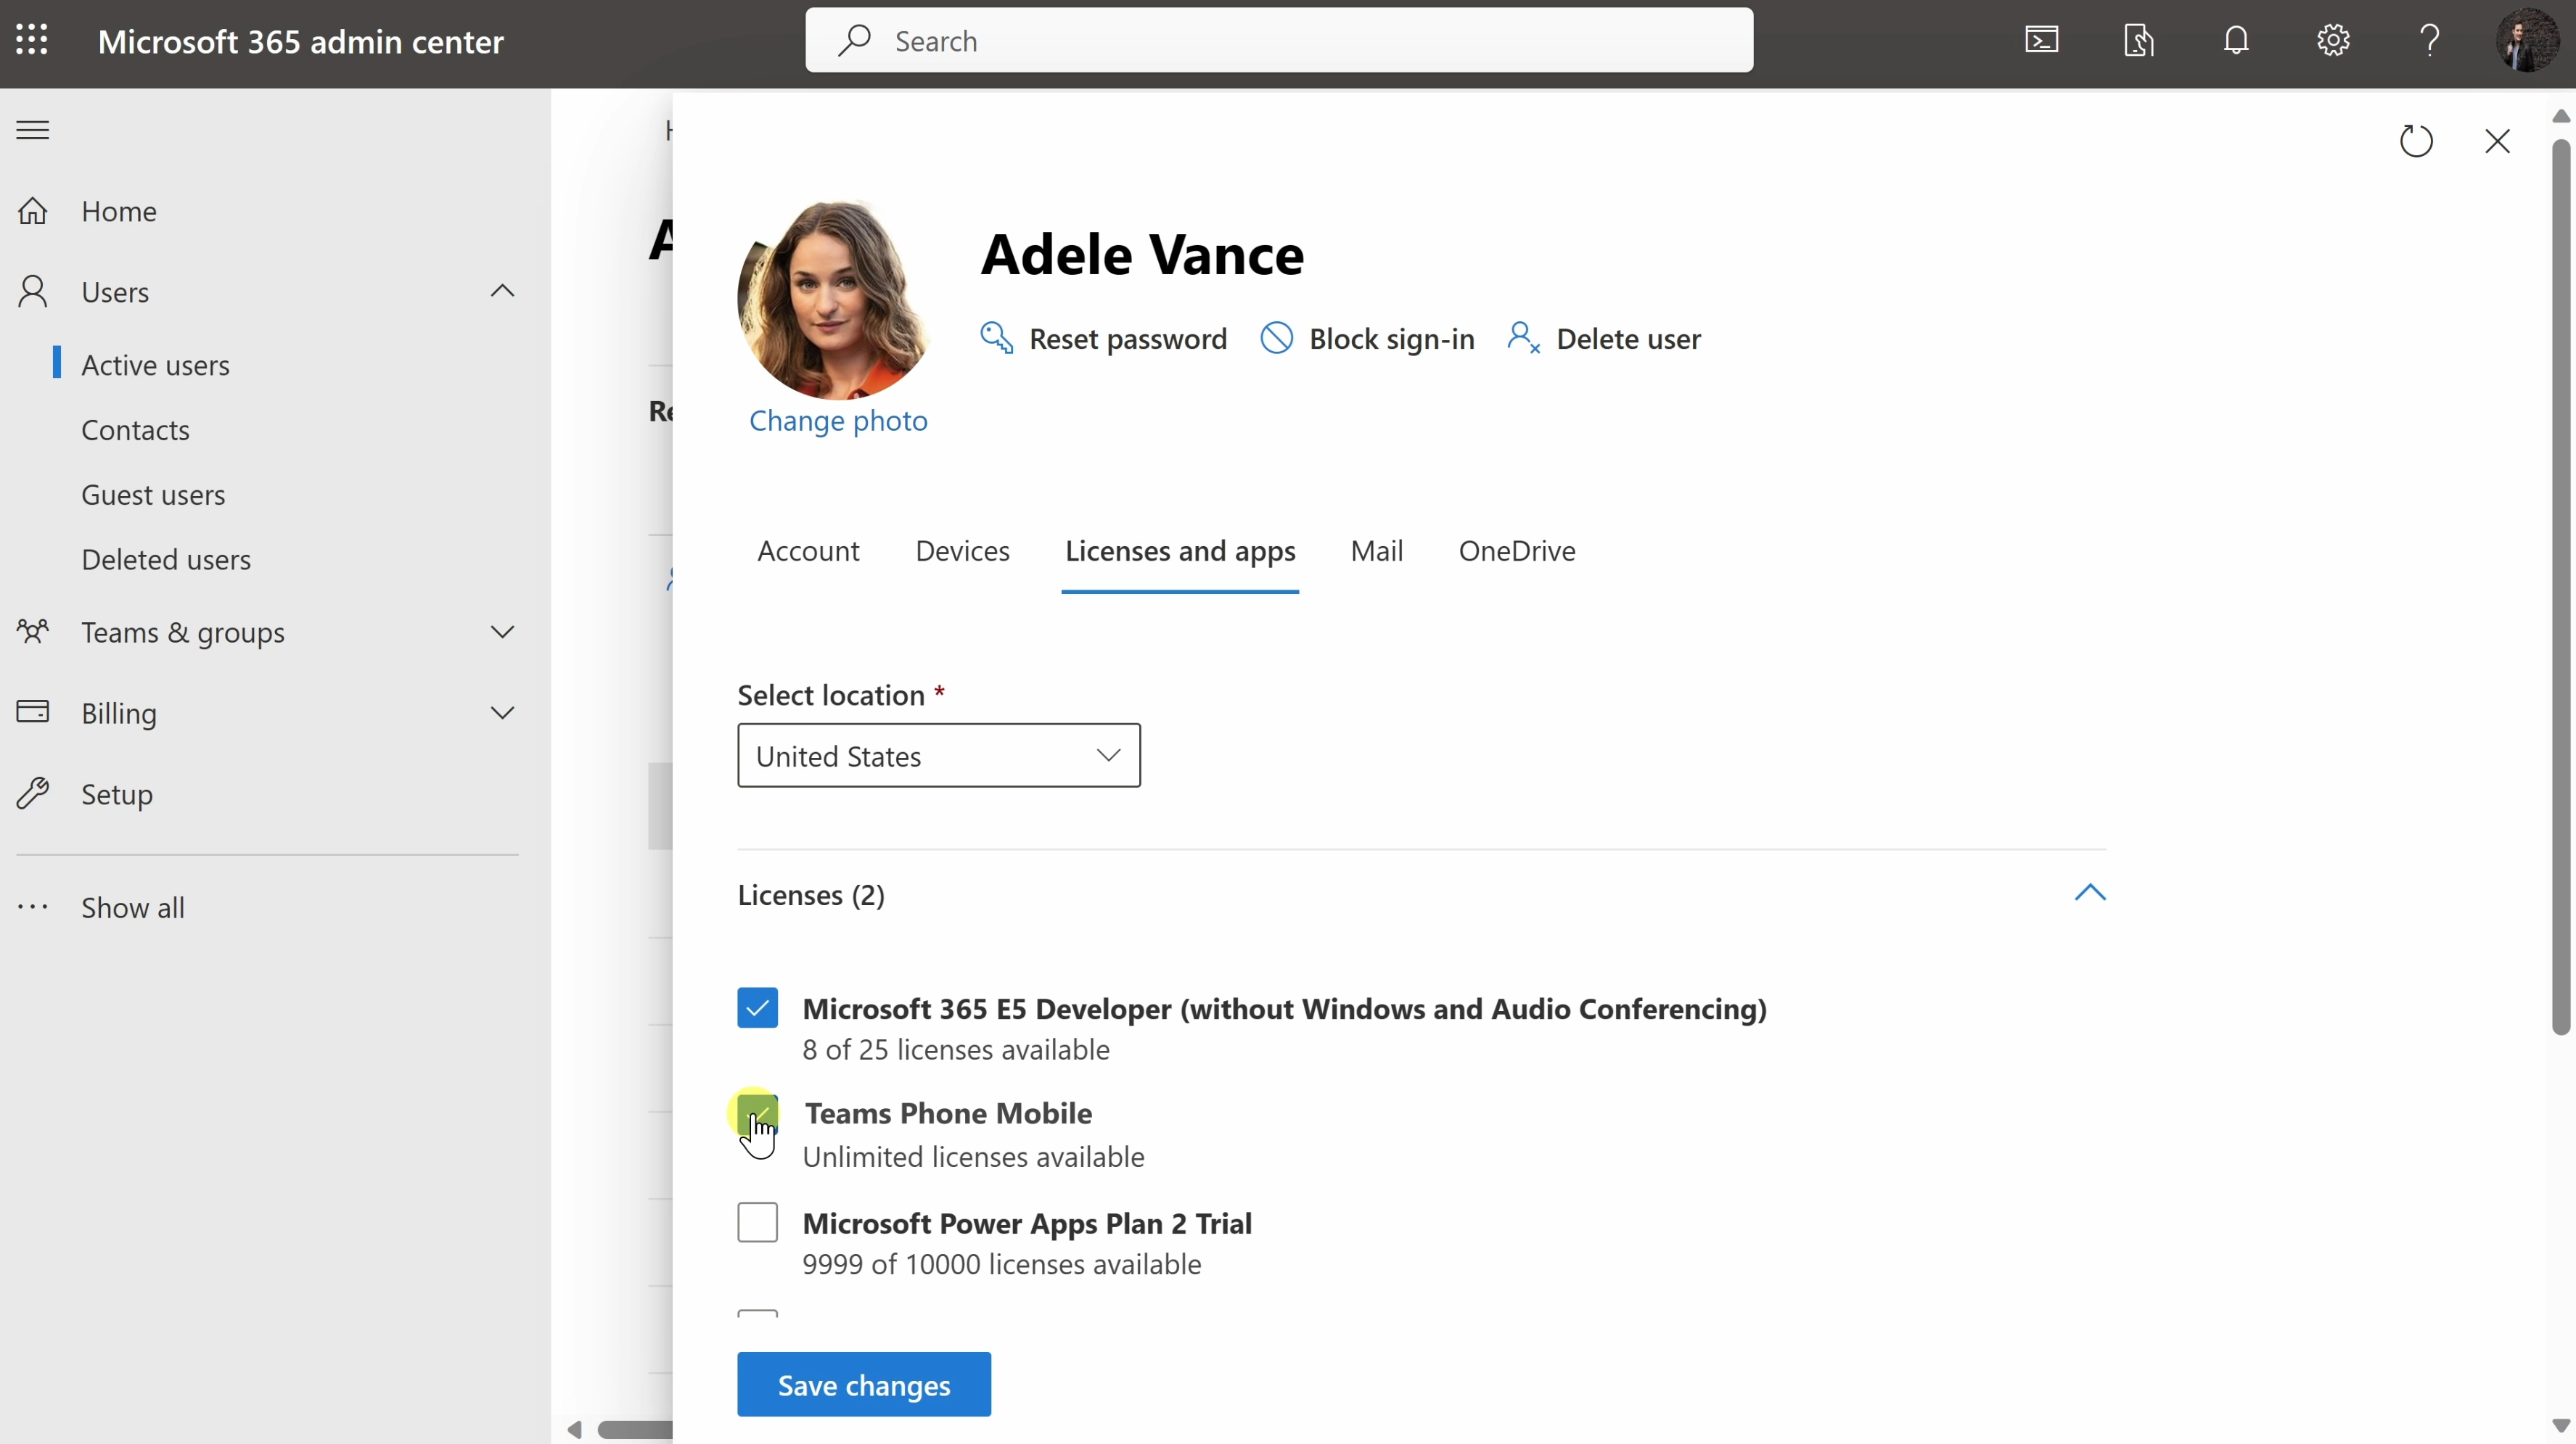Open the app launcher waffle icon

32,40
